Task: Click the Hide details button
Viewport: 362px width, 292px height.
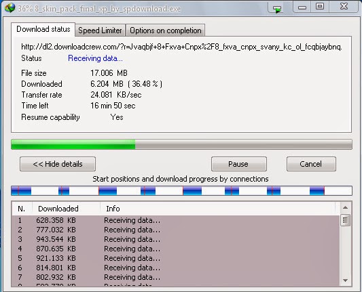Action: (58, 164)
